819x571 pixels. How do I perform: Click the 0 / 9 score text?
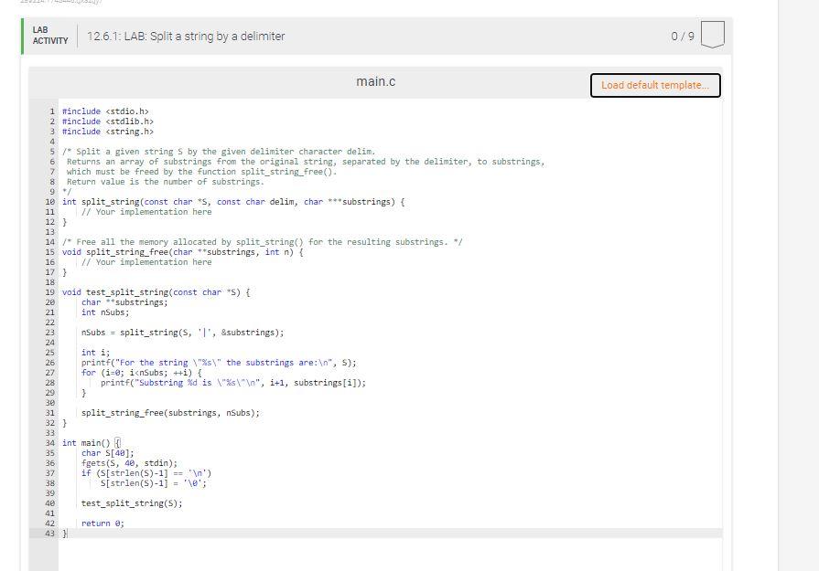click(683, 36)
